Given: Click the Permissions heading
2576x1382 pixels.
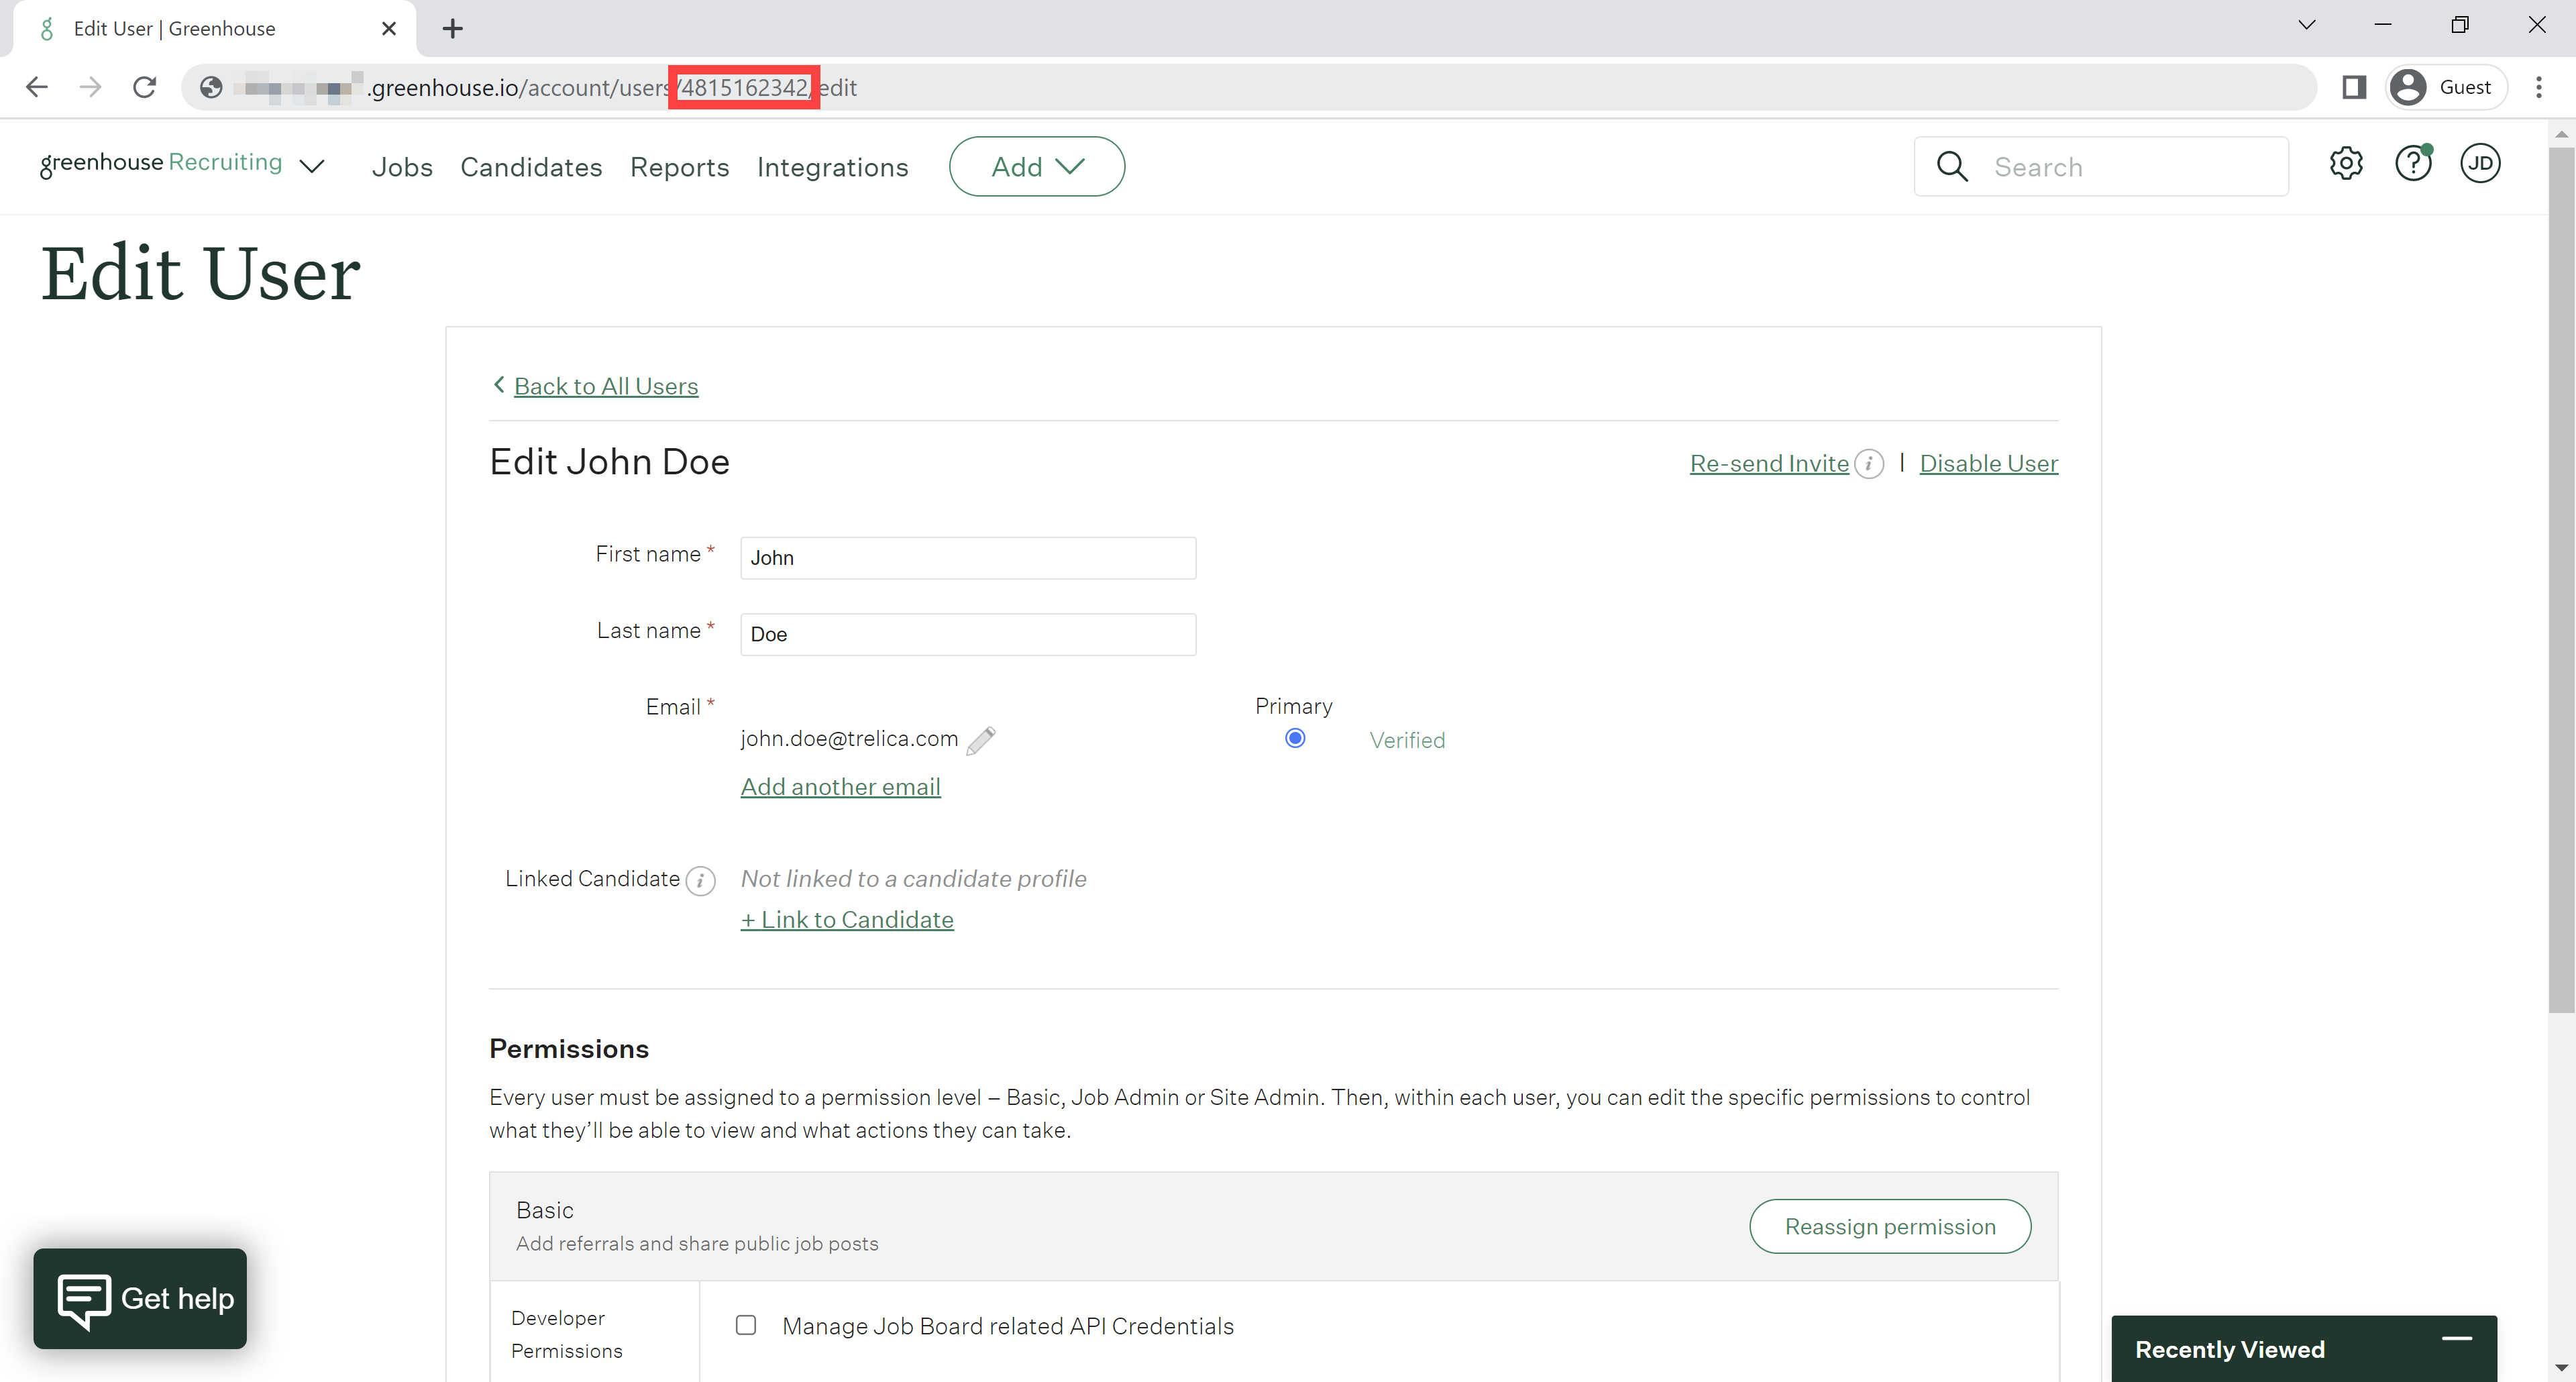Looking at the screenshot, I should click(x=569, y=1048).
